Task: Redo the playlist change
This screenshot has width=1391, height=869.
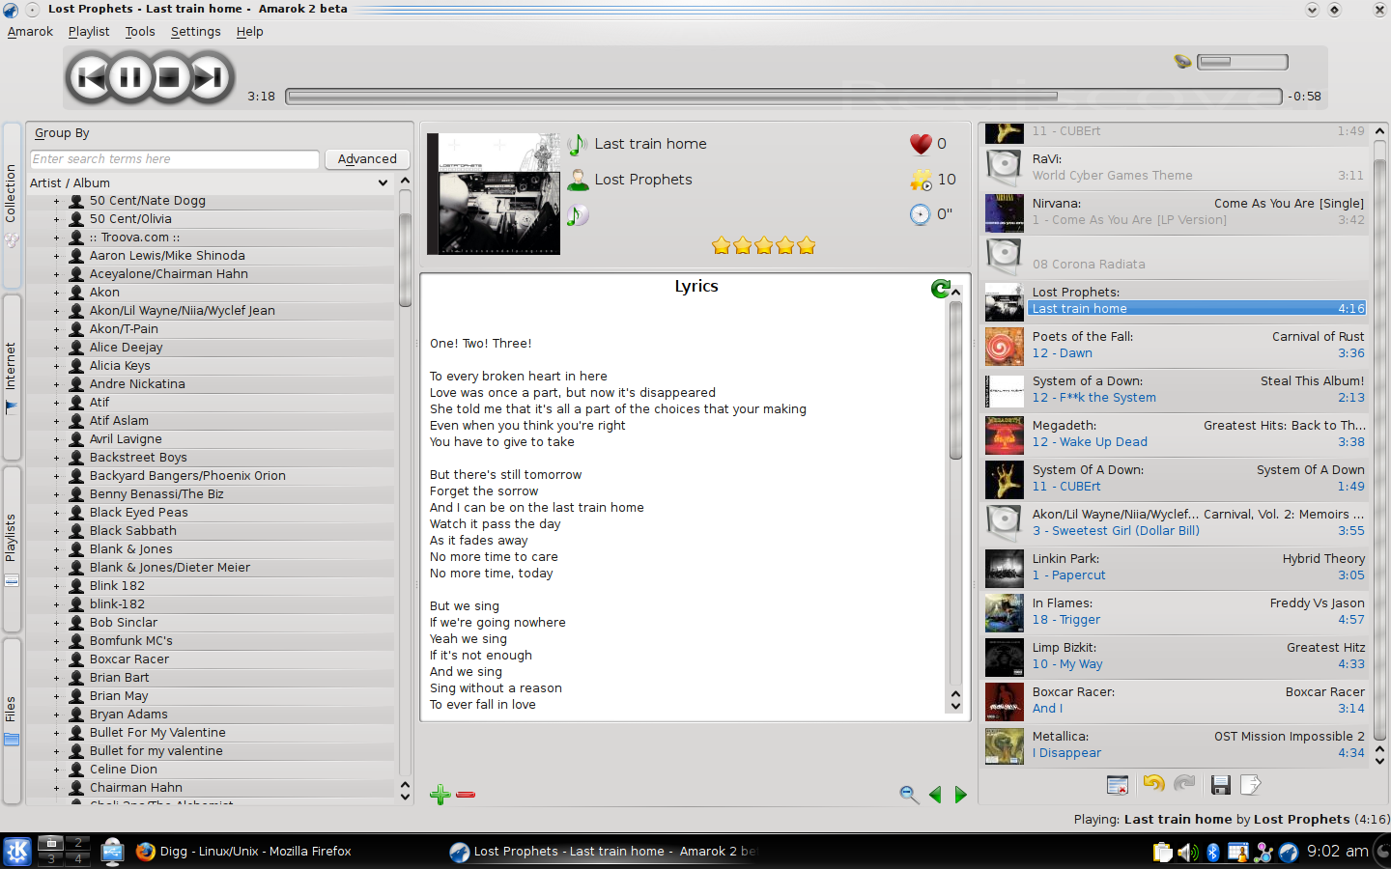Action: coord(1185,783)
